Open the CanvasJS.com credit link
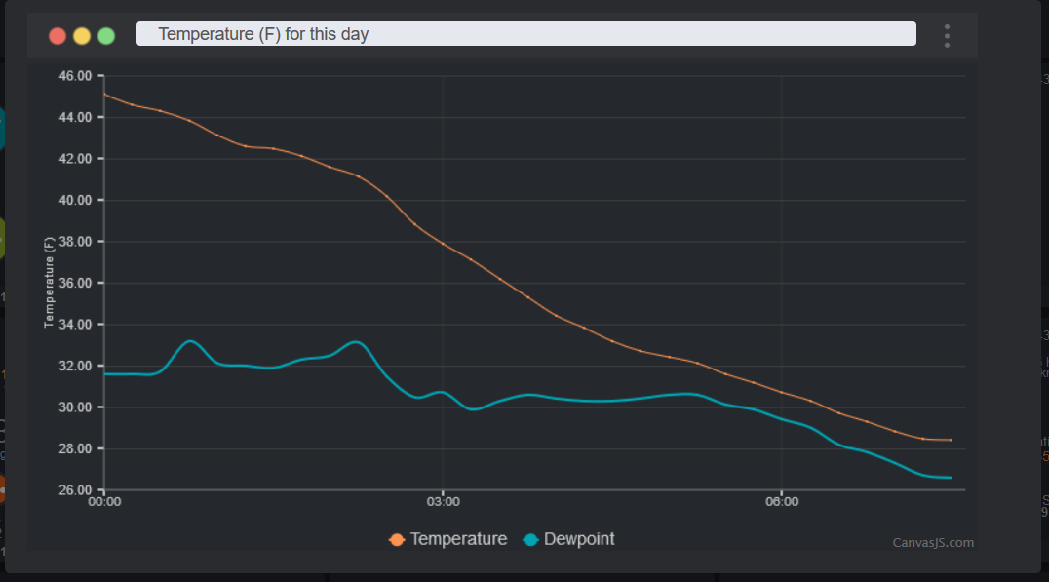 933,543
